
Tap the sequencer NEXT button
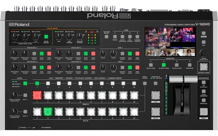pos(204,112)
